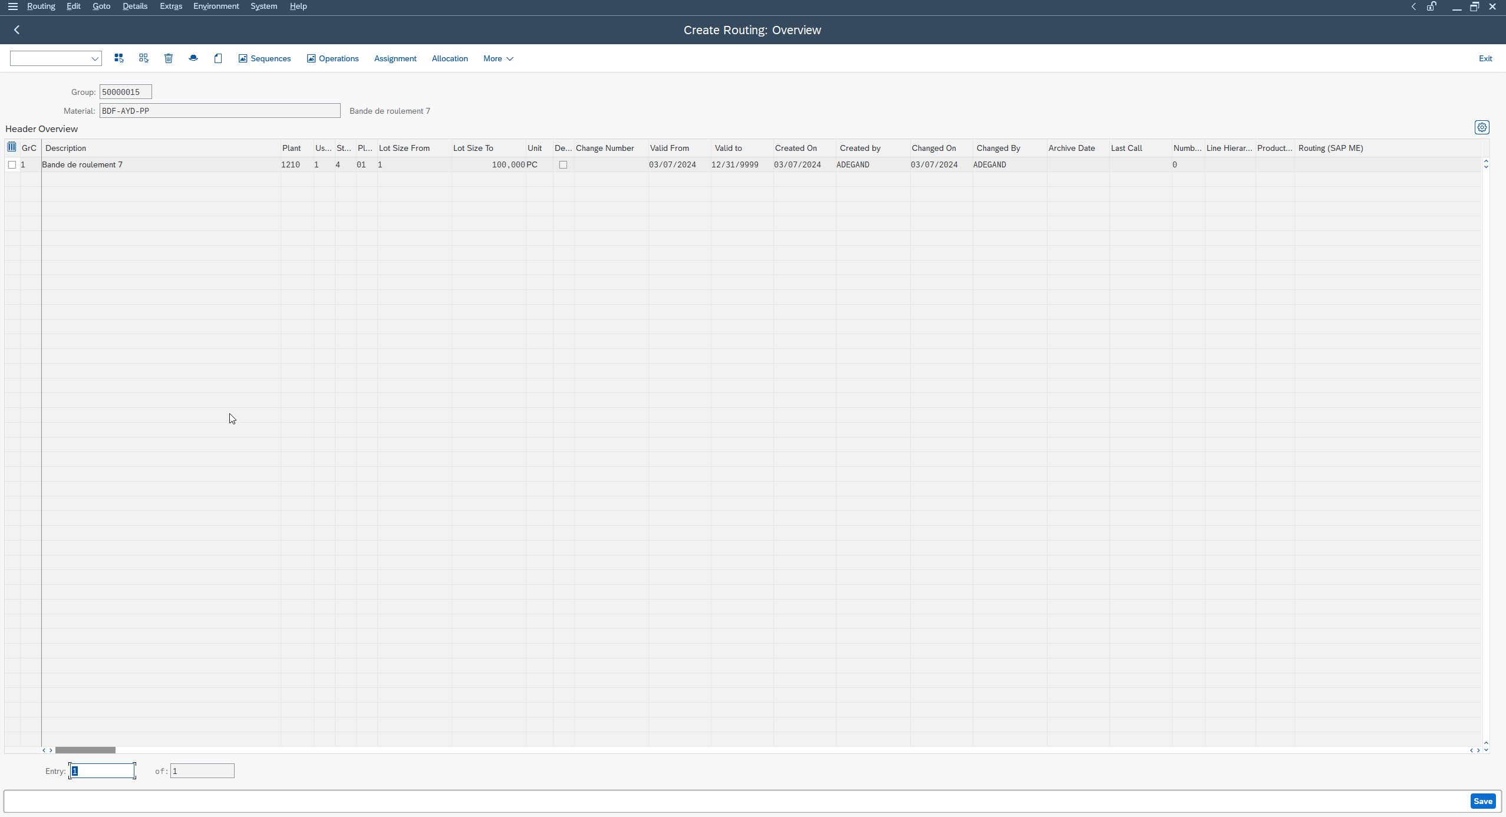Toggle the Deletion flag checkbox in row
Image resolution: width=1506 pixels, height=817 pixels.
pos(563,165)
